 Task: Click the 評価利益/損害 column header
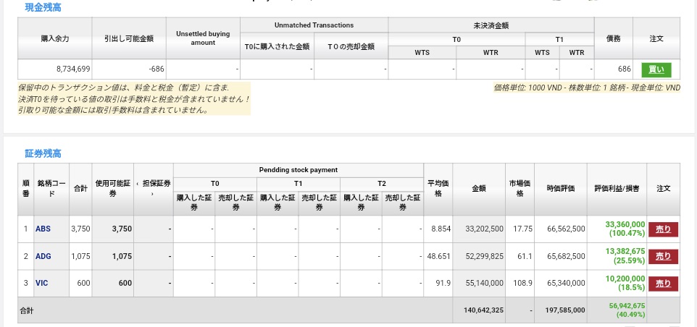coord(616,189)
